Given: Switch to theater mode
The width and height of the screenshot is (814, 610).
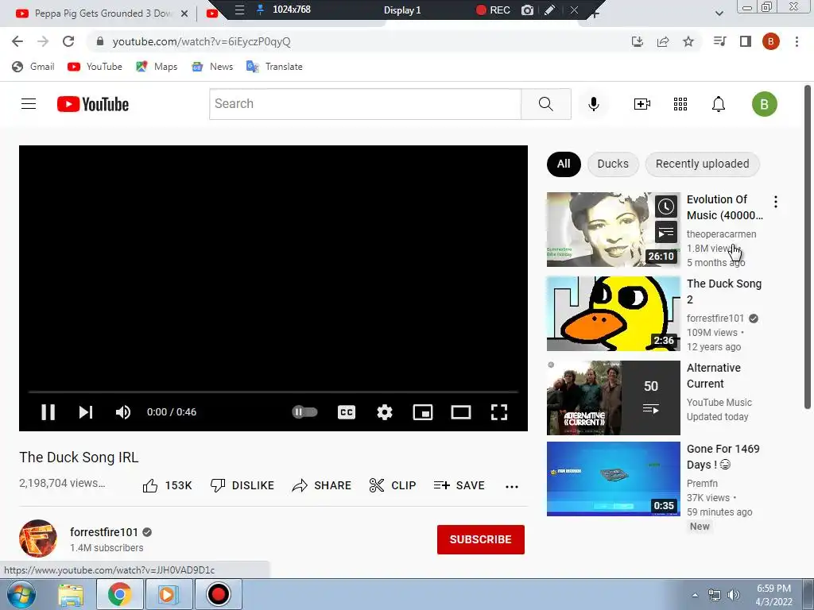Looking at the screenshot, I should 461,412.
